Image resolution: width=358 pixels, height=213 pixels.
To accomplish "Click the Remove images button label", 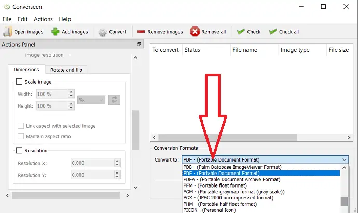I will [165, 32].
